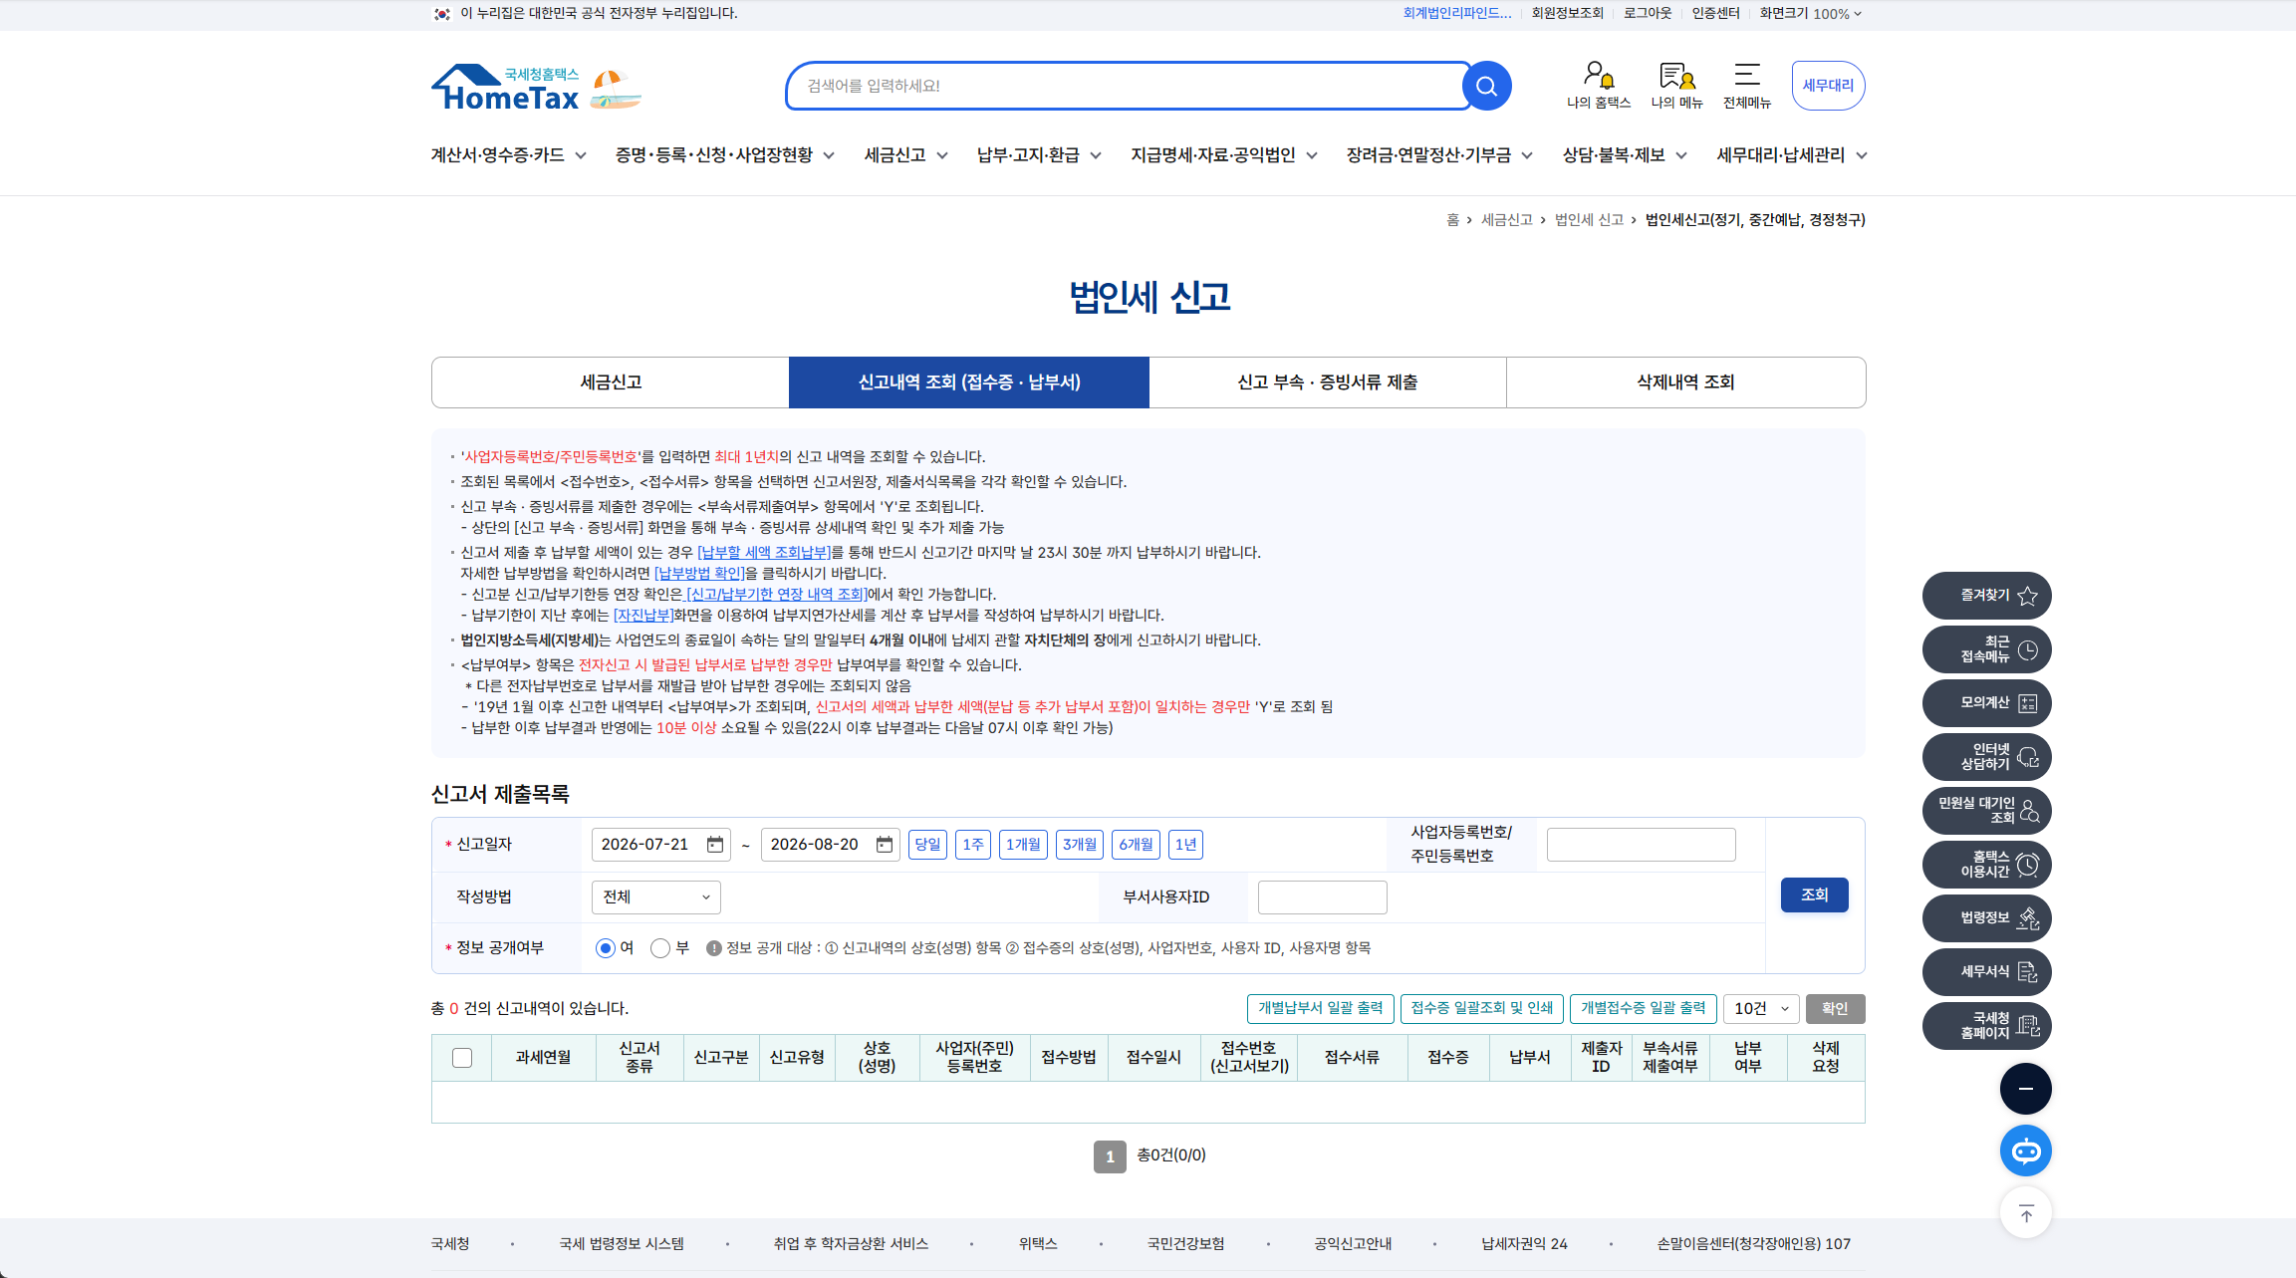Open the 모의계산 calculator shortcut

tap(1986, 703)
